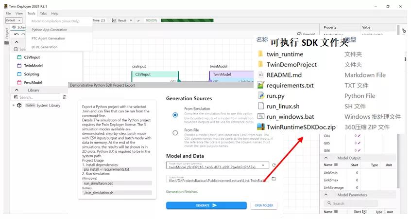411x219 pixels.
Task: Click the edit pencil icon for G05
Action: (359, 143)
